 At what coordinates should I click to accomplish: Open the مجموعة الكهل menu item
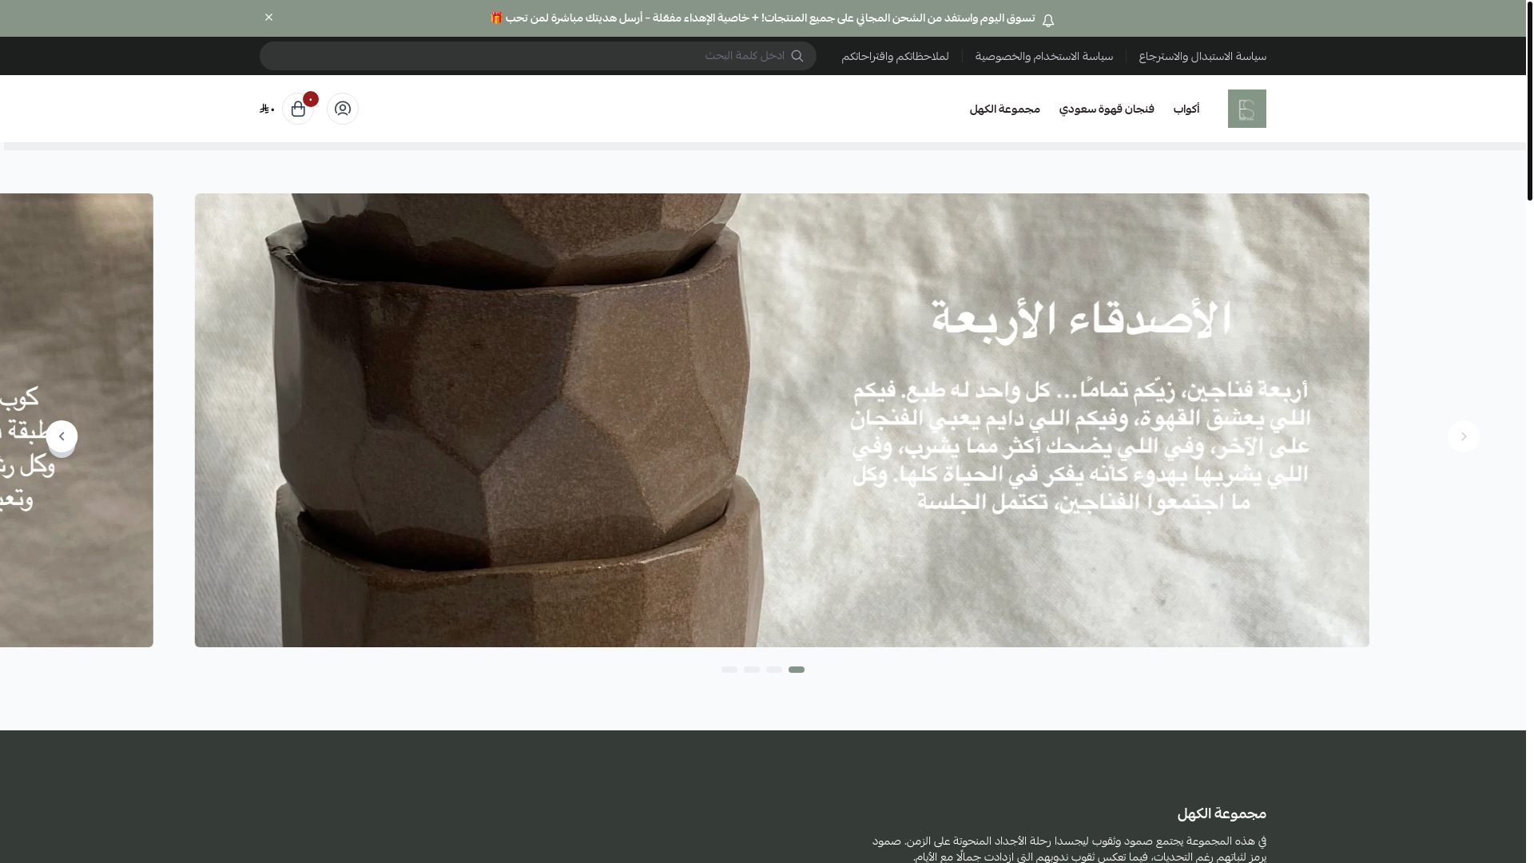(1004, 109)
